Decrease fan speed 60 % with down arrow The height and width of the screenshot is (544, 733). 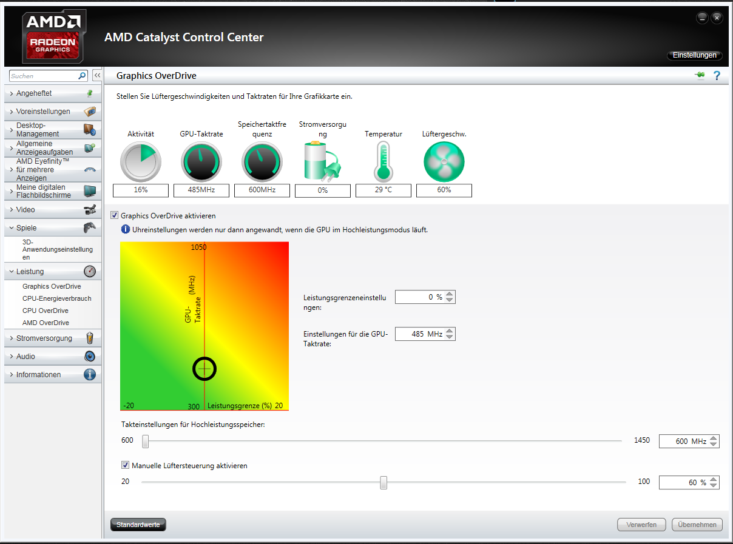[x=713, y=486]
